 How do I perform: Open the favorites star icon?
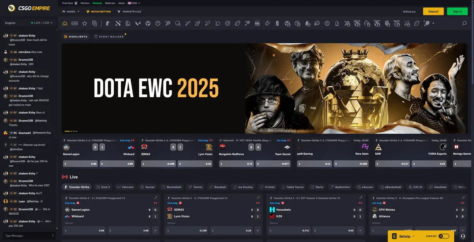pos(84,23)
